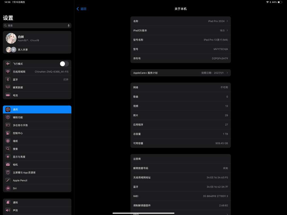287x215 pixels.
Task: Tap the IMEI number value
Action: point(215,196)
